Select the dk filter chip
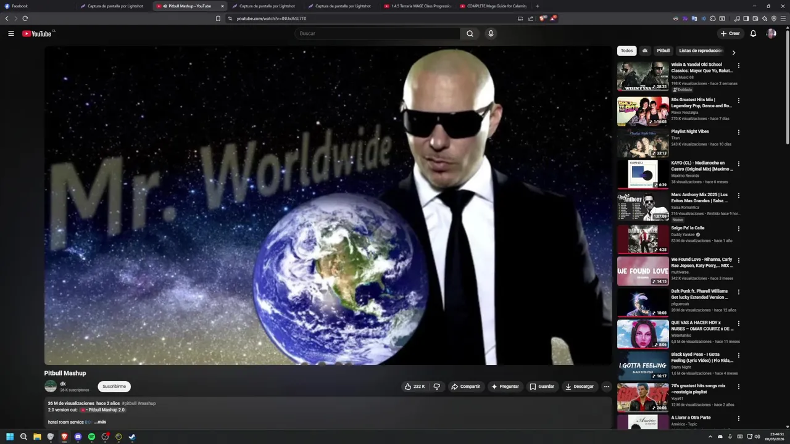The height and width of the screenshot is (444, 790). click(x=645, y=51)
